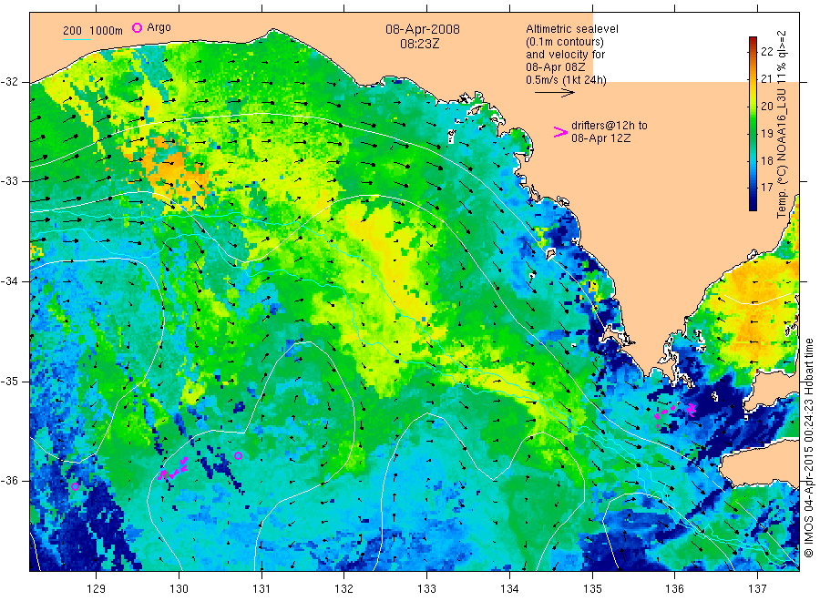
Task: Click the latitude label -35
Action: (x=9, y=381)
